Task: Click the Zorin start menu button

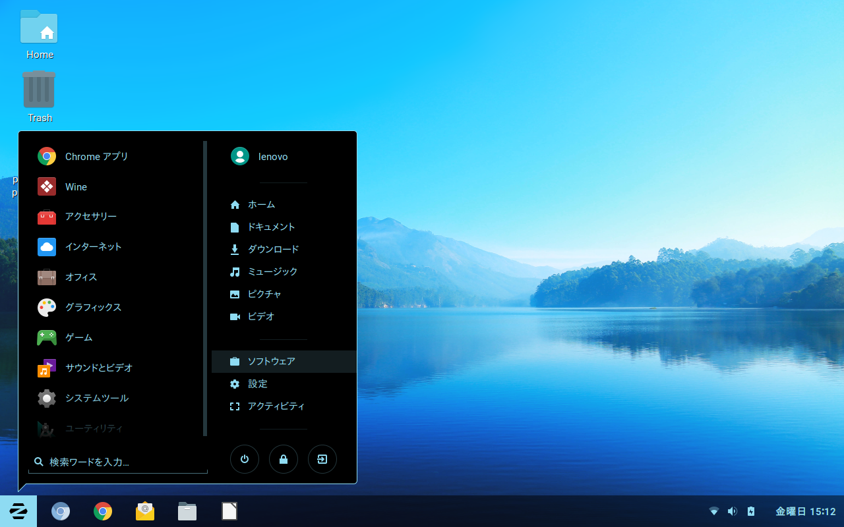Action: point(18,511)
